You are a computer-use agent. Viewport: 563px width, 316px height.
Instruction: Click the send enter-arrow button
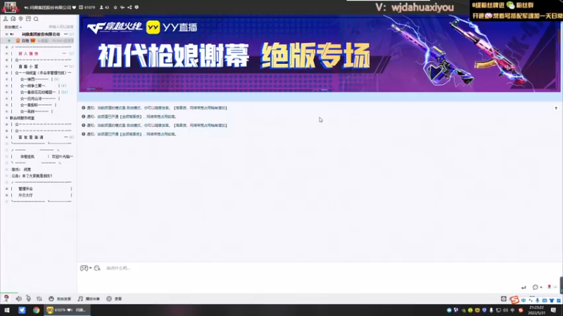[x=524, y=287]
